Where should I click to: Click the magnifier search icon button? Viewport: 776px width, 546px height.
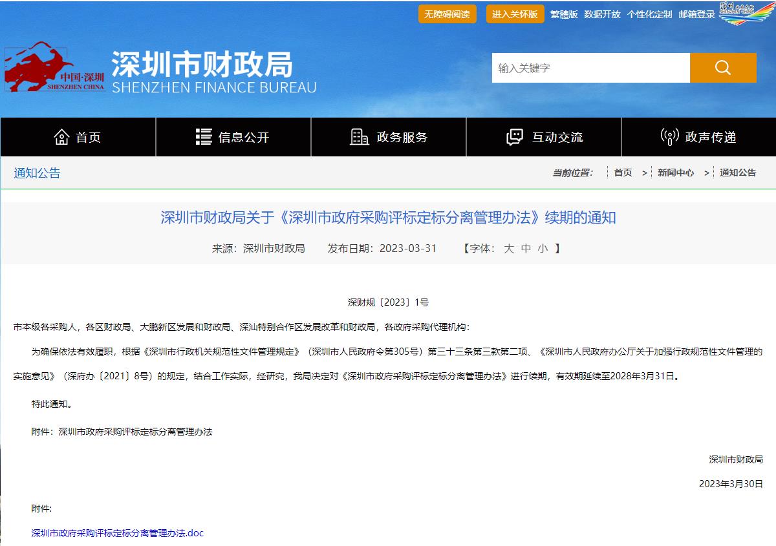click(723, 68)
